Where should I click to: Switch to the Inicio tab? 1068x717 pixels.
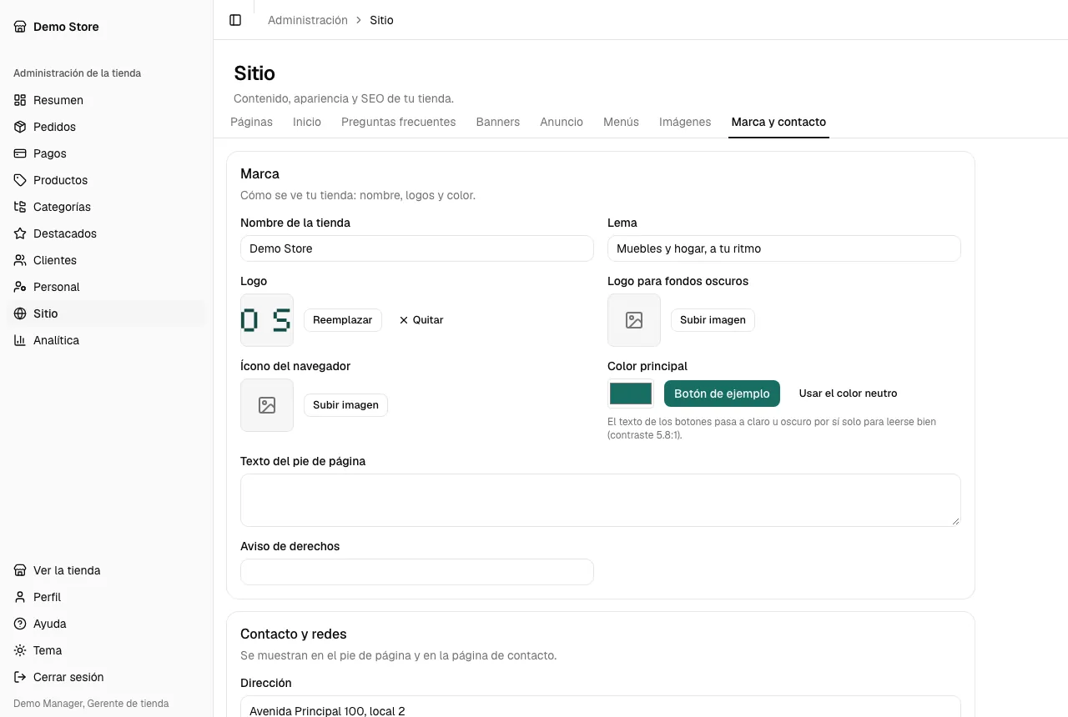[x=307, y=122]
